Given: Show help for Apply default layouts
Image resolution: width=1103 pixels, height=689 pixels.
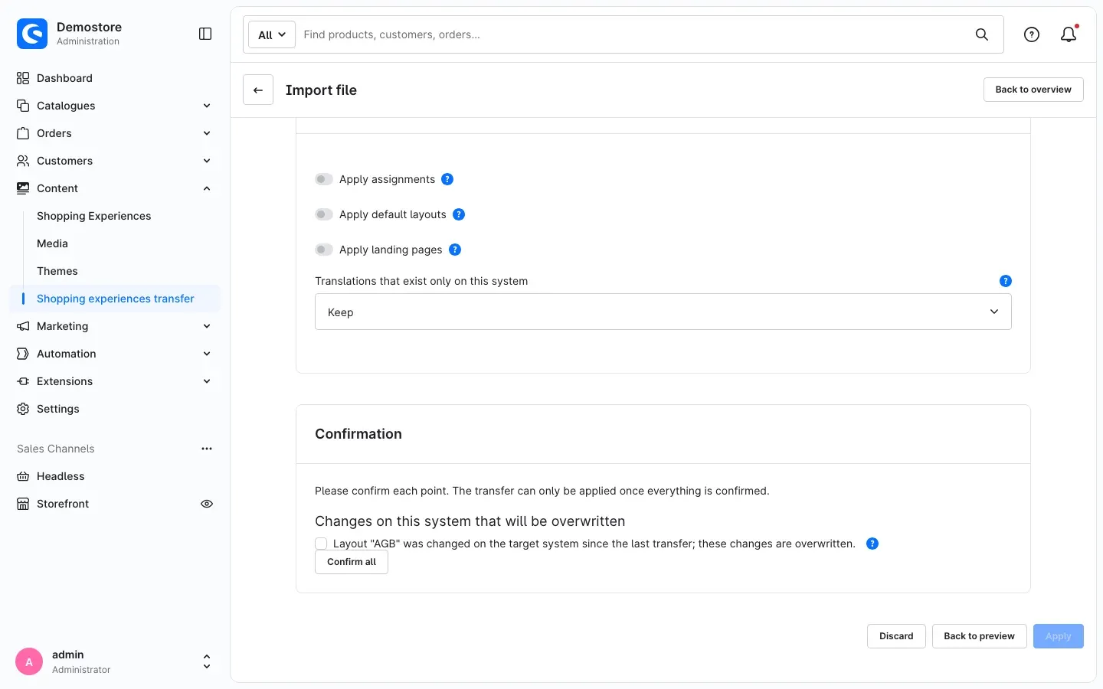Looking at the screenshot, I should [x=459, y=214].
